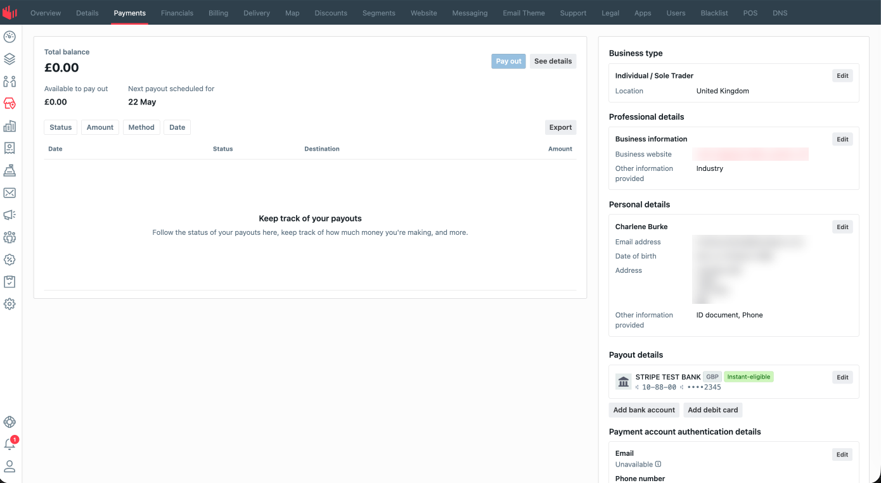Viewport: 881px width, 483px height.
Task: Open the lifebuoy help icon
Action: click(10, 422)
